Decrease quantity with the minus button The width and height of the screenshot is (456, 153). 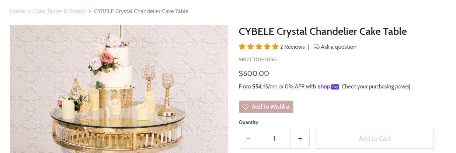pyautogui.click(x=248, y=139)
